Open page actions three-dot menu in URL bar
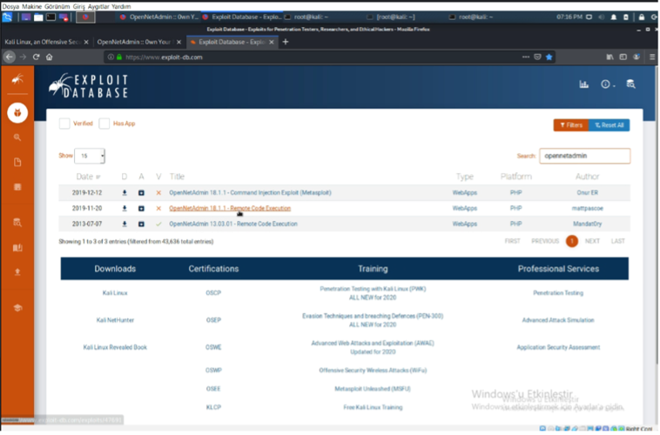The width and height of the screenshot is (660, 435). 526,57
